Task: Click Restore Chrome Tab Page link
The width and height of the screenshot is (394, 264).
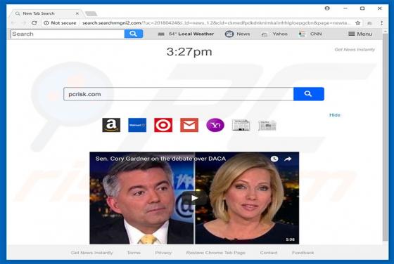Action: (215, 253)
